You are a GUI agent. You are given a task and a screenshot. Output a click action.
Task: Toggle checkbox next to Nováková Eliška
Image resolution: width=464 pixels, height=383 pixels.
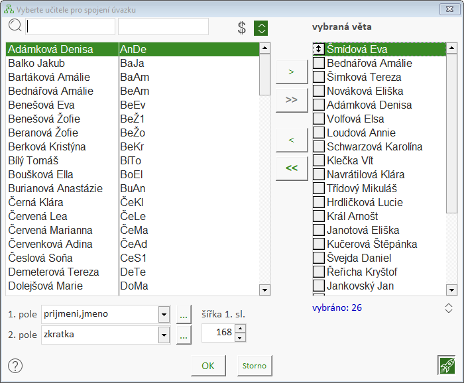pos(319,91)
